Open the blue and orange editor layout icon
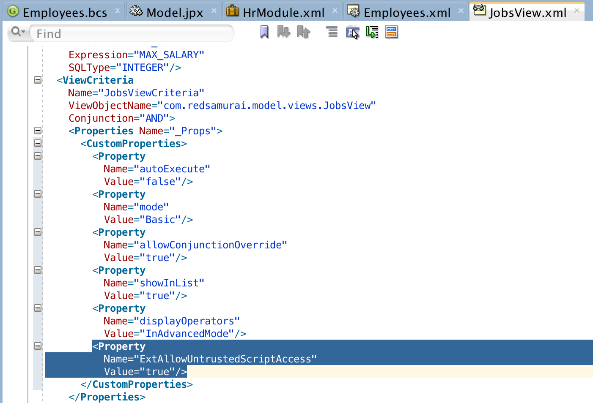The height and width of the screenshot is (403, 593). coord(391,32)
